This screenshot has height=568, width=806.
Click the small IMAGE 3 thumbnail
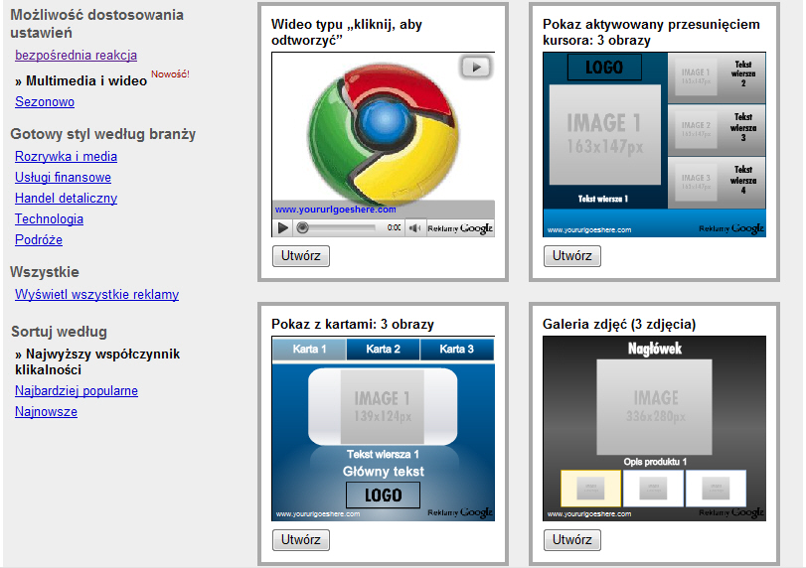coord(696,182)
